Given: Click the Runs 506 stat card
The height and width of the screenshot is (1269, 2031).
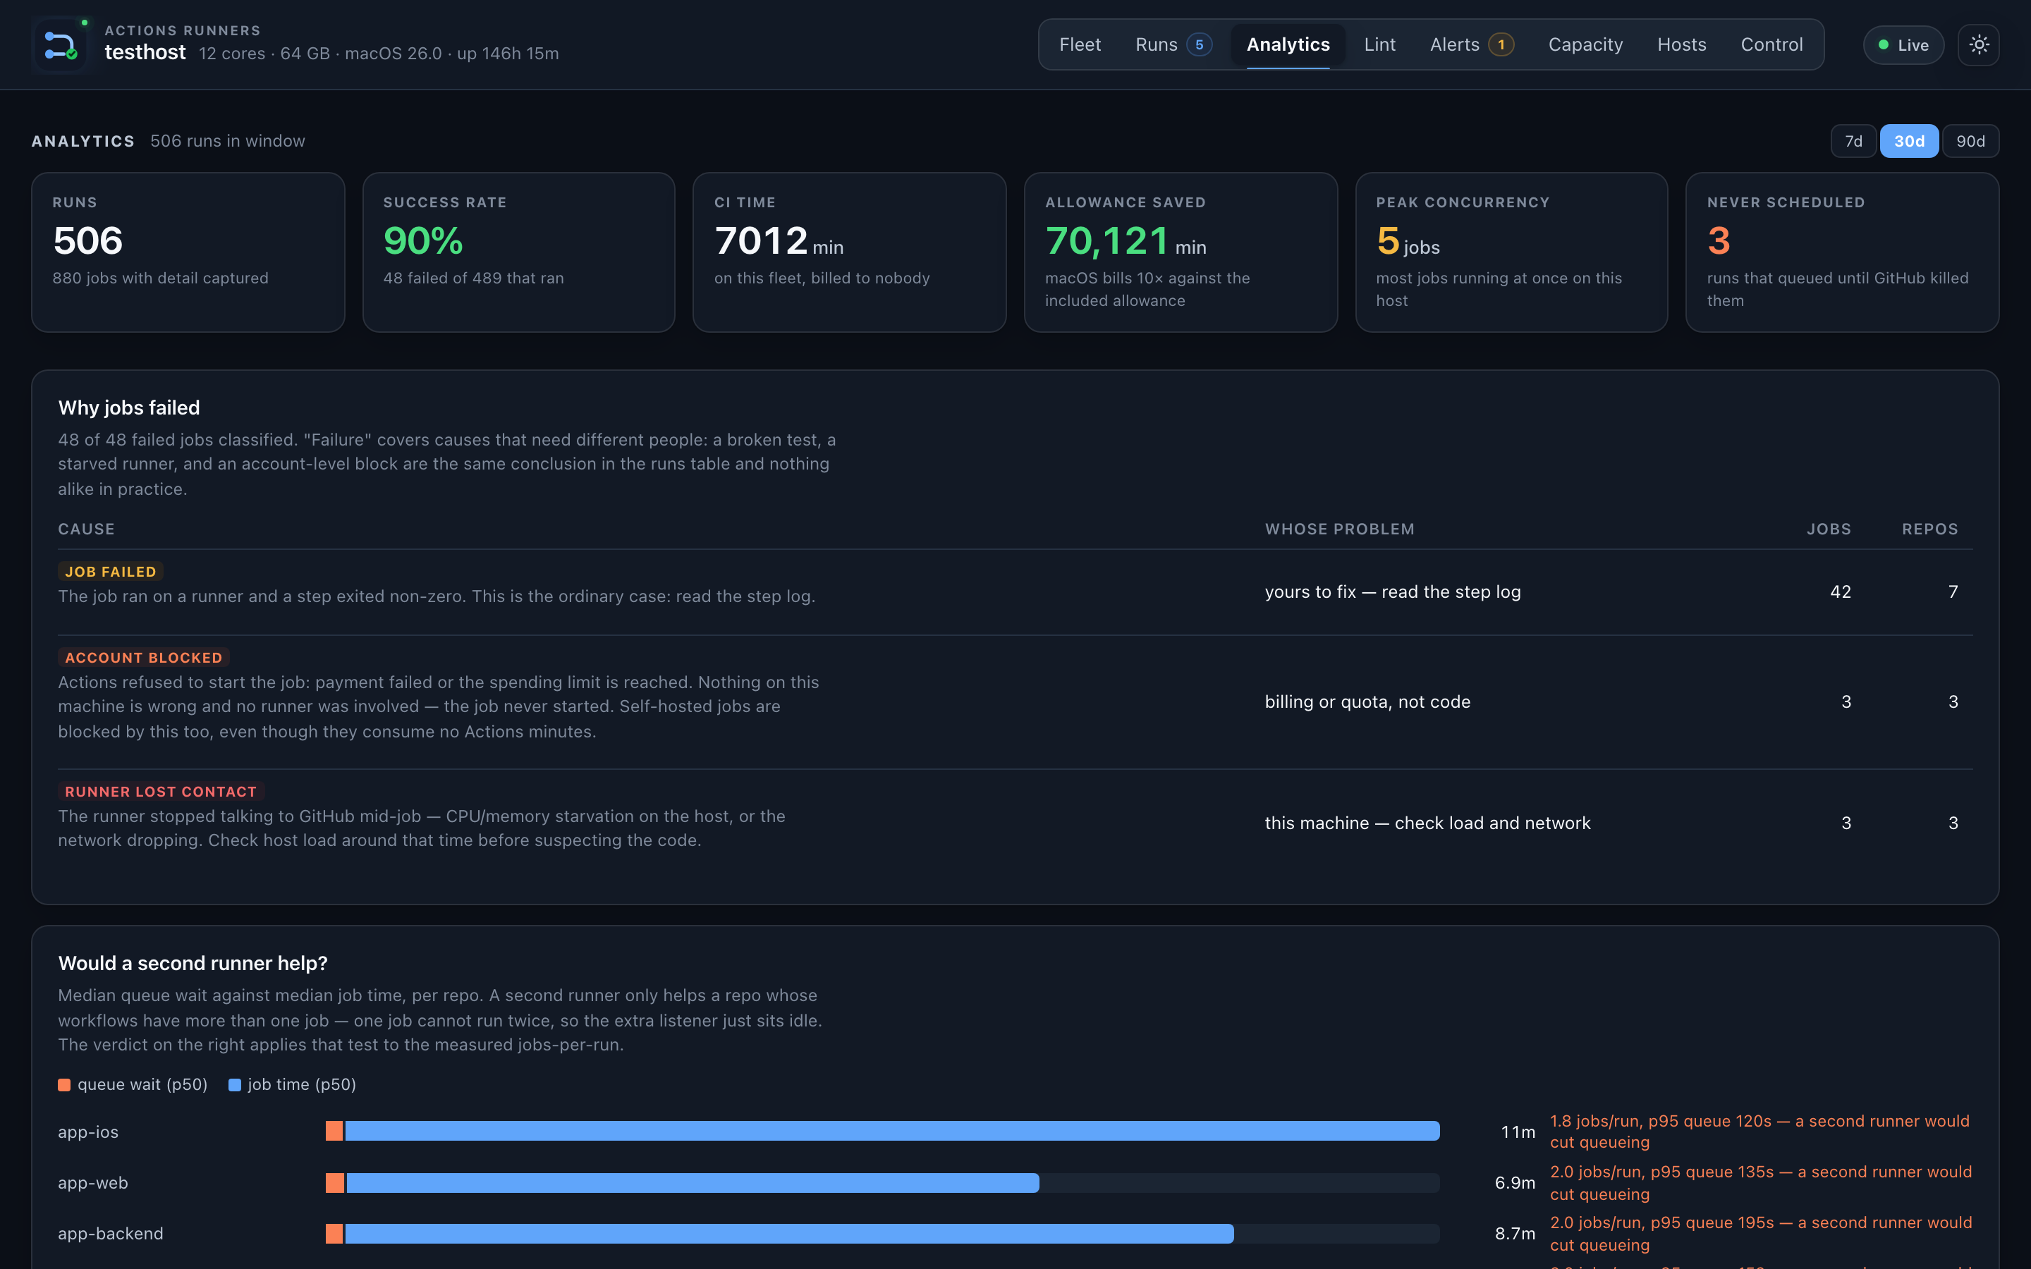Looking at the screenshot, I should [x=188, y=252].
